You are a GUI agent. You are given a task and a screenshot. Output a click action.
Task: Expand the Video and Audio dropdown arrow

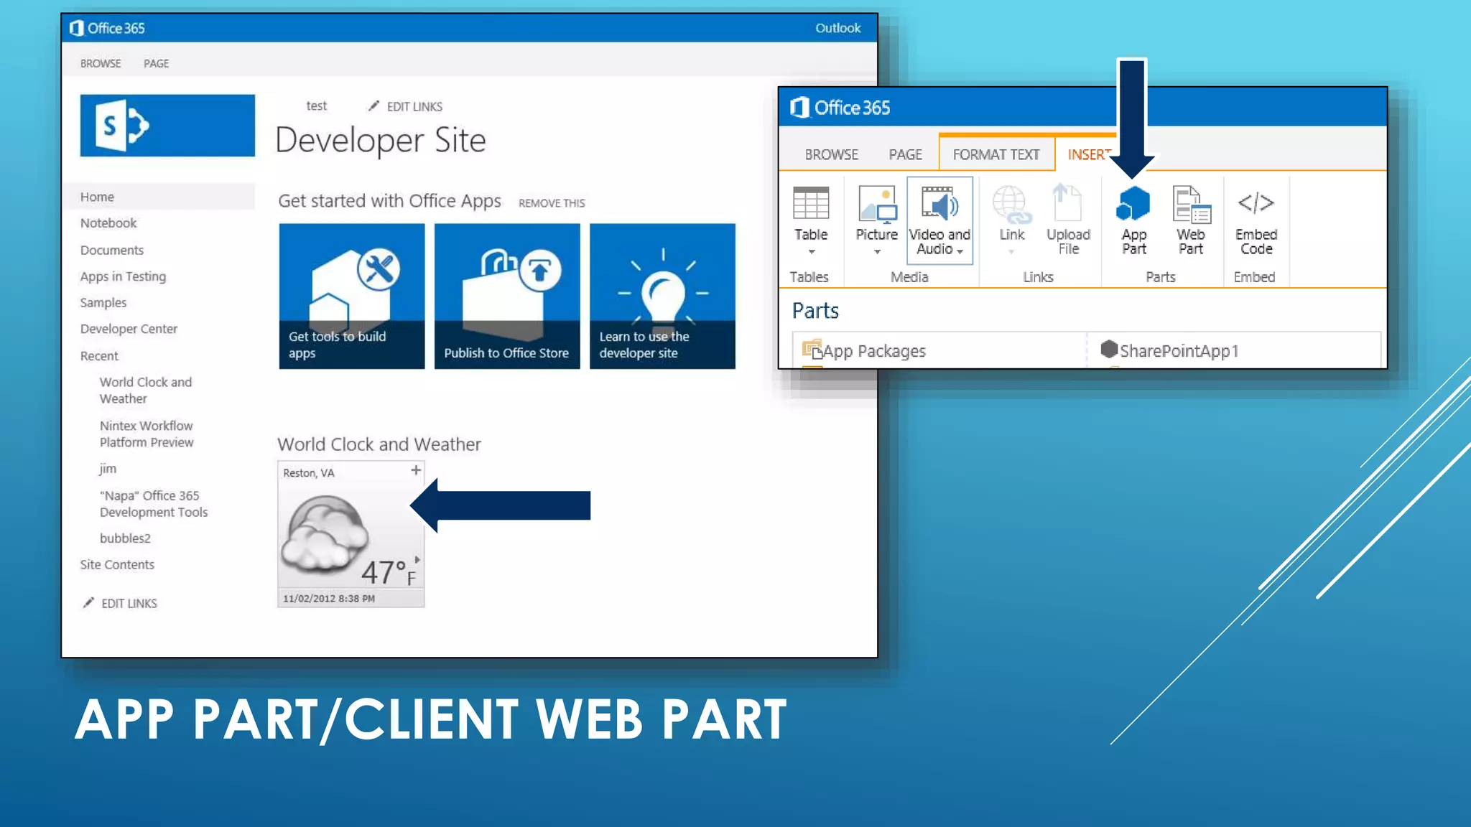960,251
